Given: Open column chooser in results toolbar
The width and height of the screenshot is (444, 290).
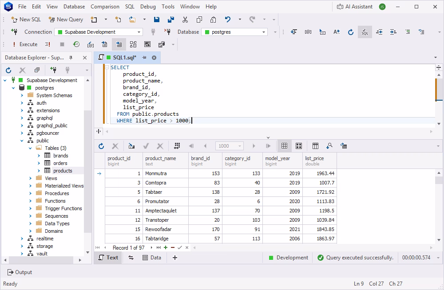Looking at the screenshot, I should tap(315, 146).
